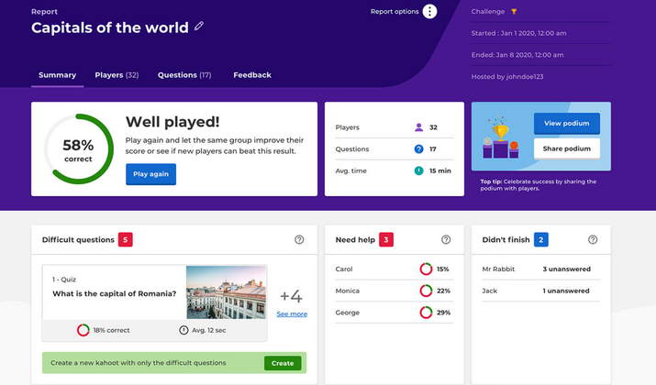The width and height of the screenshot is (656, 385).
Task: Click the Questions count value 17
Action: pyautogui.click(x=433, y=148)
